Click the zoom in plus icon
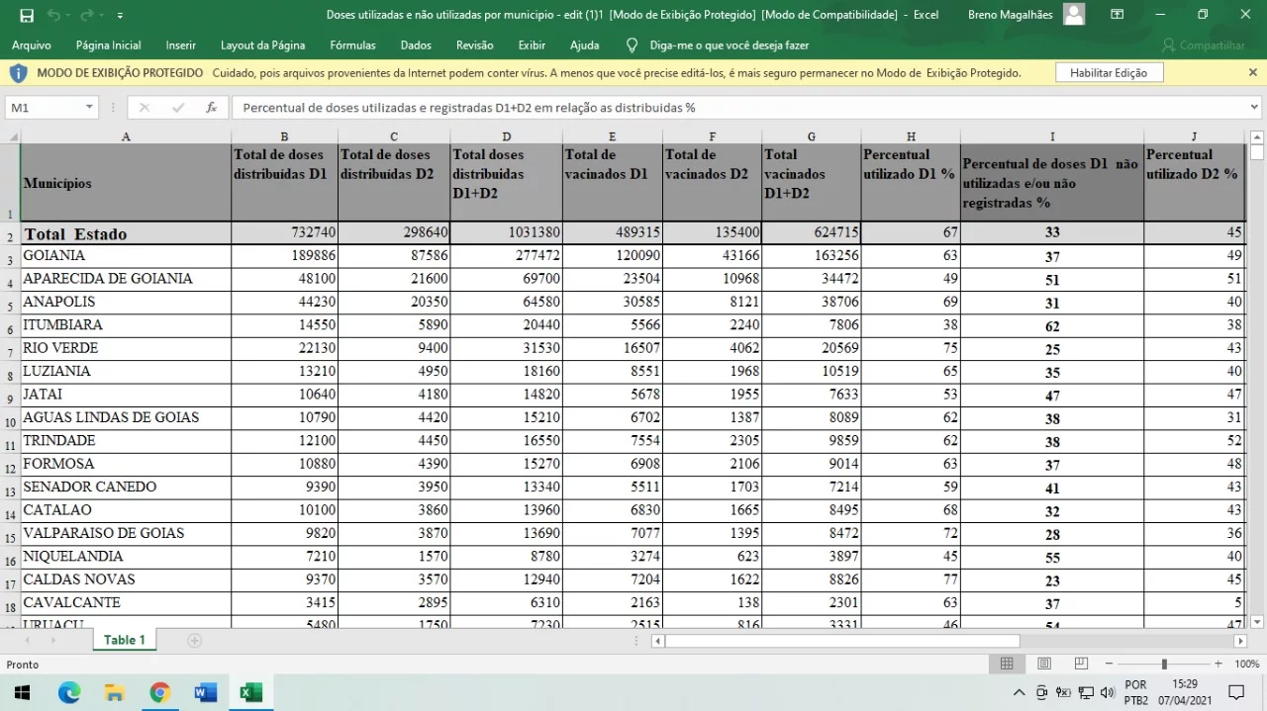Image resolution: width=1267 pixels, height=711 pixels. pos(1218,664)
